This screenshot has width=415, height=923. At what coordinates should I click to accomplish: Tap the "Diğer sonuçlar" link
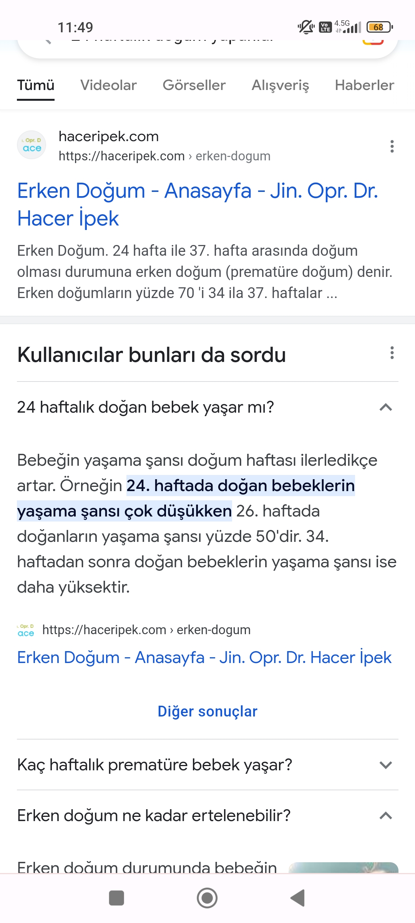(x=207, y=711)
